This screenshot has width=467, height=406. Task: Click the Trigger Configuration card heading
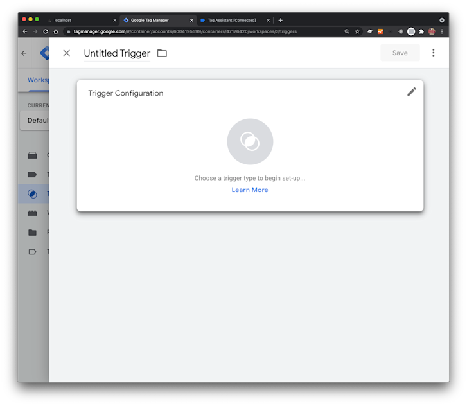pos(126,93)
